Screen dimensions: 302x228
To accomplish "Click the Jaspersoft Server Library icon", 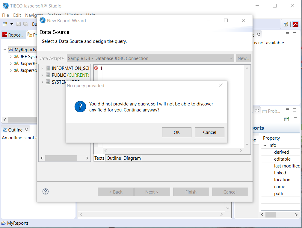I will point(16,70).
